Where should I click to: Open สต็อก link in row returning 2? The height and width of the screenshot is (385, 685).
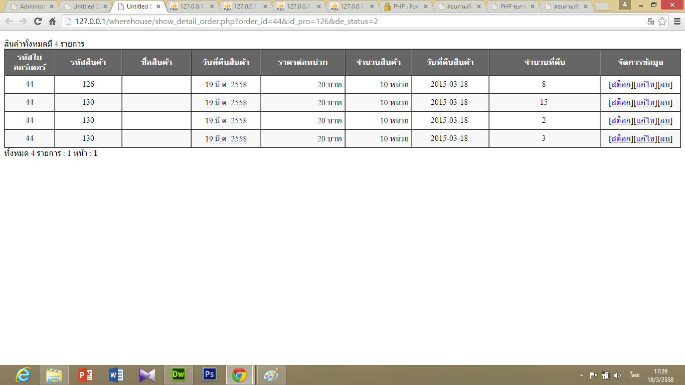(621, 121)
